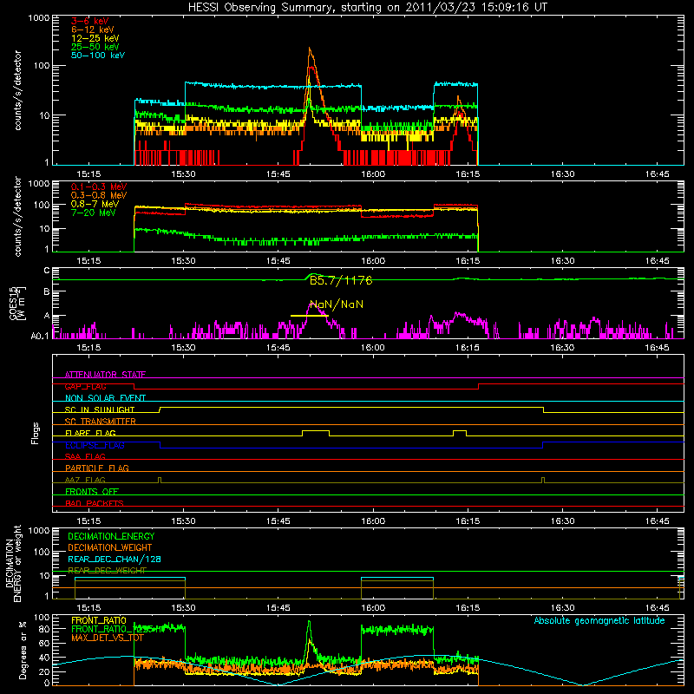The height and width of the screenshot is (694, 694).
Task: Click the counts/s/detector title of top panel
Action: (x=18, y=90)
